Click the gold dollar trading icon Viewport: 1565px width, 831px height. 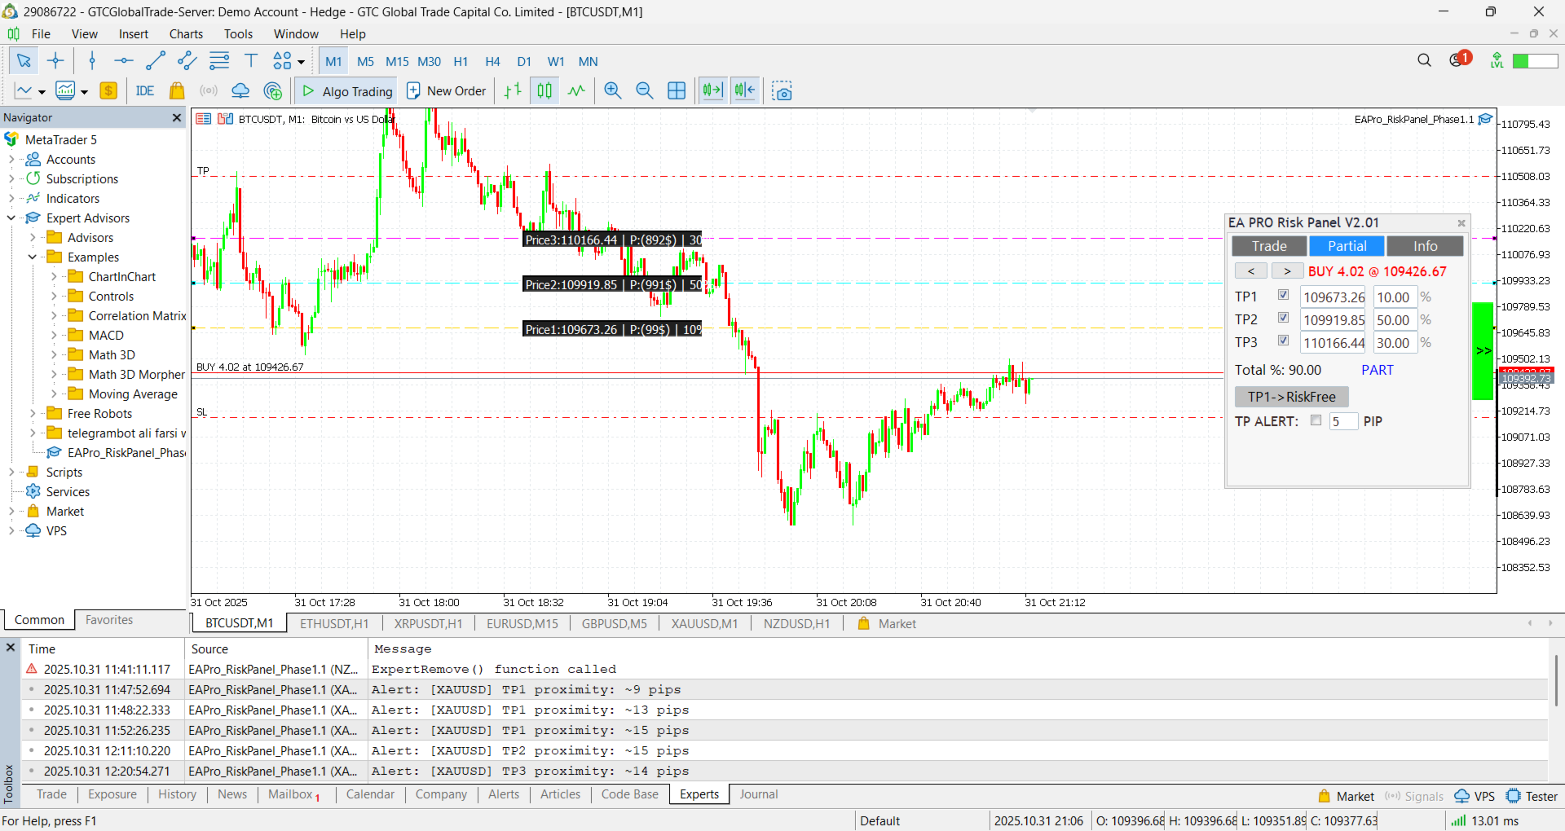108,91
